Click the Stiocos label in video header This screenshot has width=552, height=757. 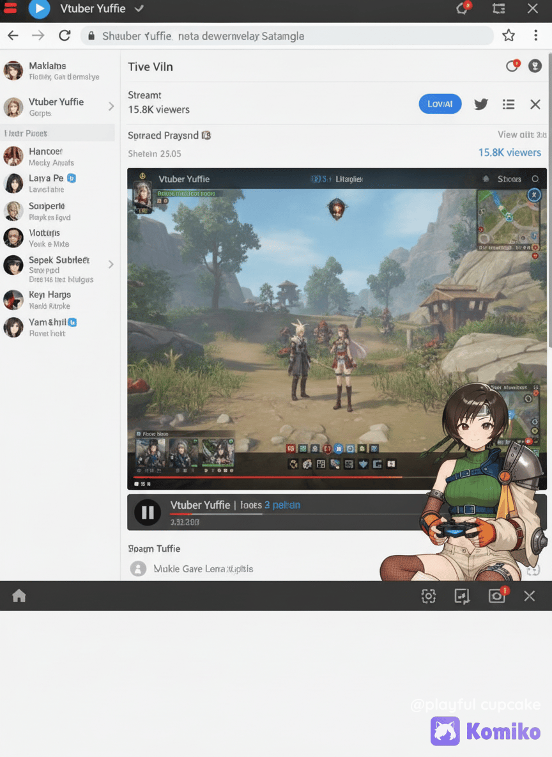509,179
